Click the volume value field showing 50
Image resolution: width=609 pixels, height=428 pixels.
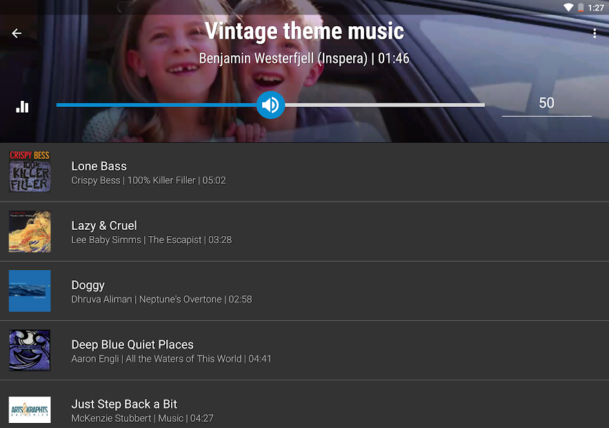(x=546, y=103)
